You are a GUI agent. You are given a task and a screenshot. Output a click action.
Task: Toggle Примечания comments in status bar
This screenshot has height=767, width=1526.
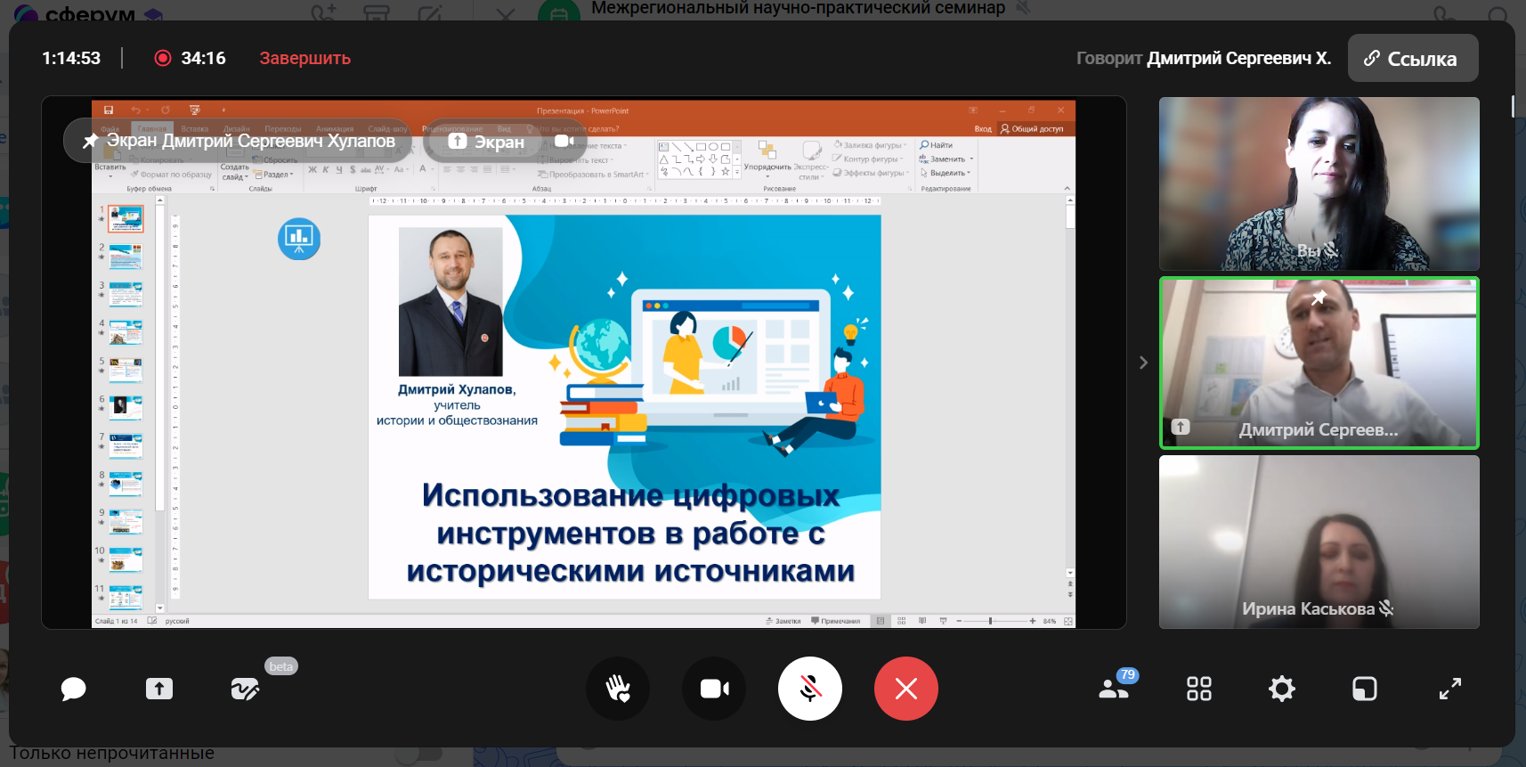pos(835,621)
